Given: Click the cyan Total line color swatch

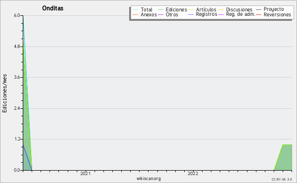Looking at the screenshot, I should click(136, 10).
